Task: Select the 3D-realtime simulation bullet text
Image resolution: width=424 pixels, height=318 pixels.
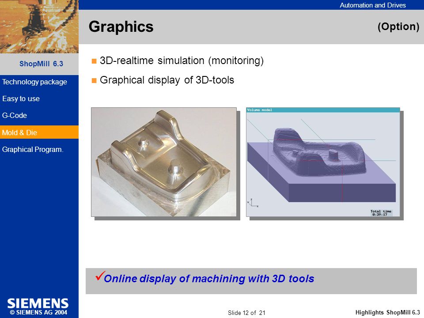Action: tap(182, 61)
